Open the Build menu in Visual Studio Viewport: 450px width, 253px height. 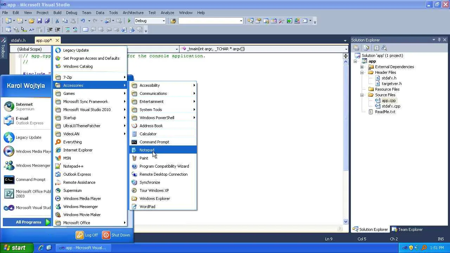[57, 13]
